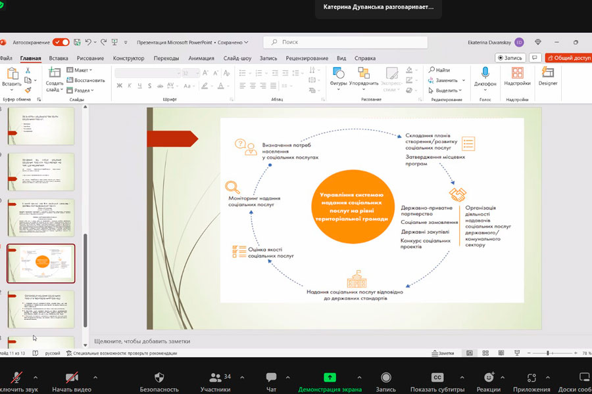The height and width of the screenshot is (394, 592).
Task: Click the Фигуры shapes icon
Action: click(338, 73)
